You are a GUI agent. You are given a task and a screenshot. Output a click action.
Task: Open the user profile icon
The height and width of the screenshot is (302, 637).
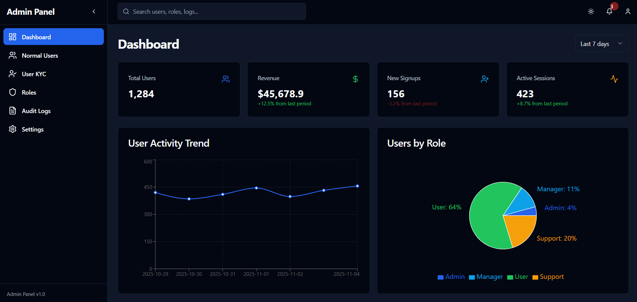pos(628,11)
